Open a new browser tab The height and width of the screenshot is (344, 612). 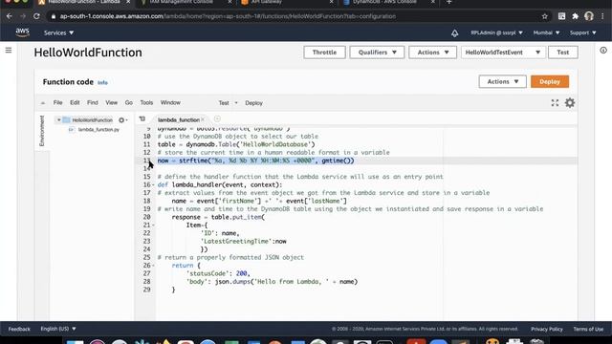[448, 2]
